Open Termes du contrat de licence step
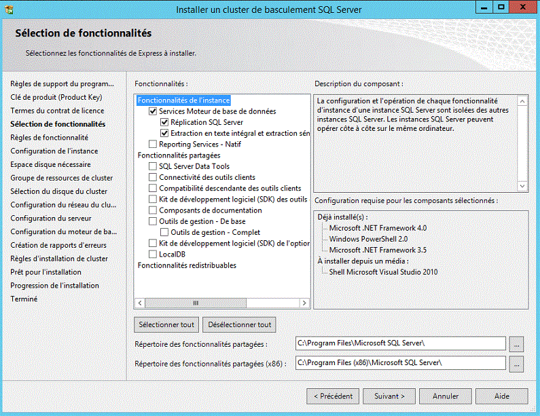This screenshot has width=540, height=416. point(57,111)
